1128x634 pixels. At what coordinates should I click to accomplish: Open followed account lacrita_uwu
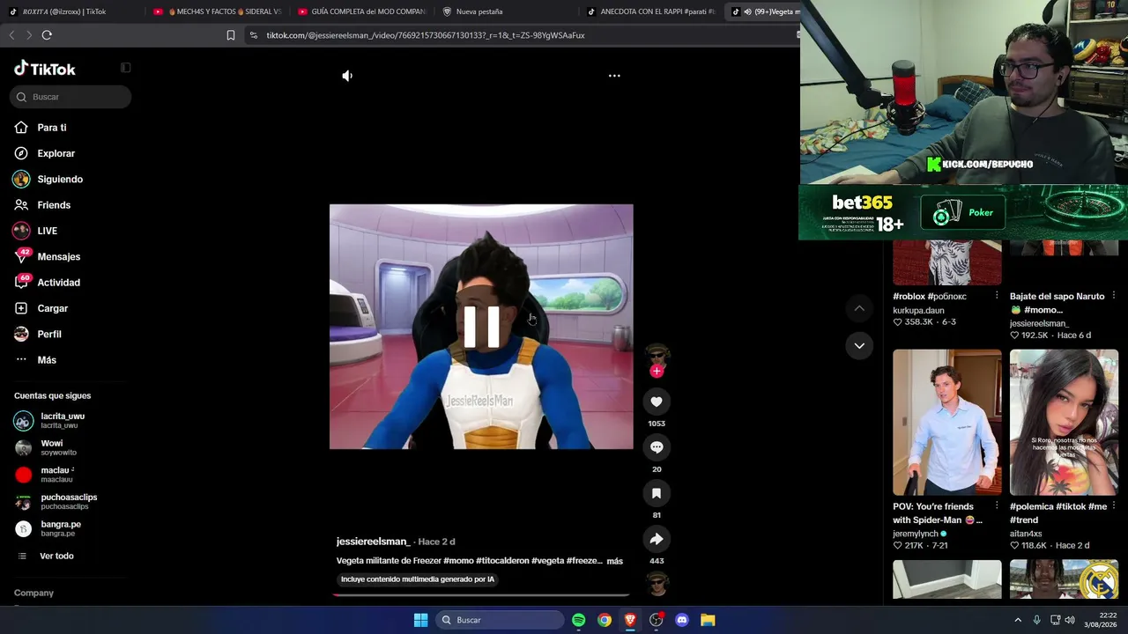(62, 421)
